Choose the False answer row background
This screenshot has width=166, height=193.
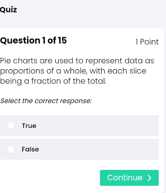click(x=79, y=149)
